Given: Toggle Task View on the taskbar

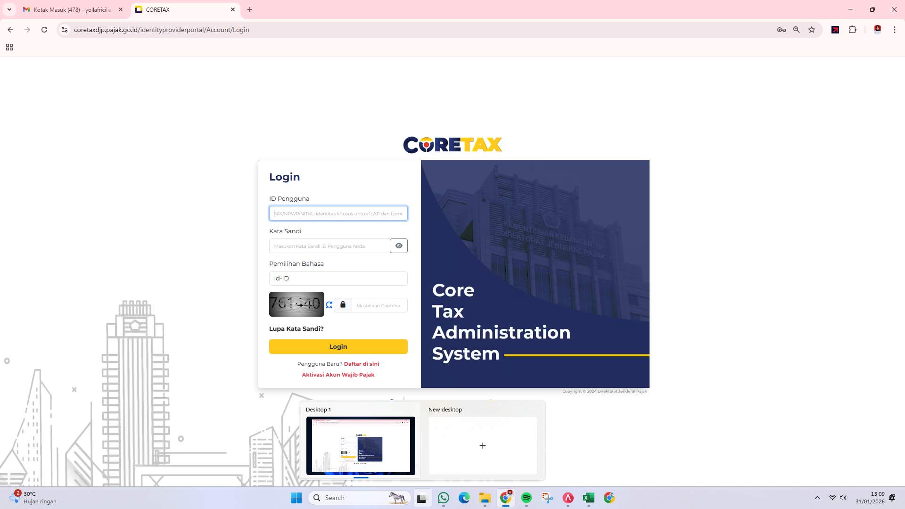Looking at the screenshot, I should (x=422, y=498).
